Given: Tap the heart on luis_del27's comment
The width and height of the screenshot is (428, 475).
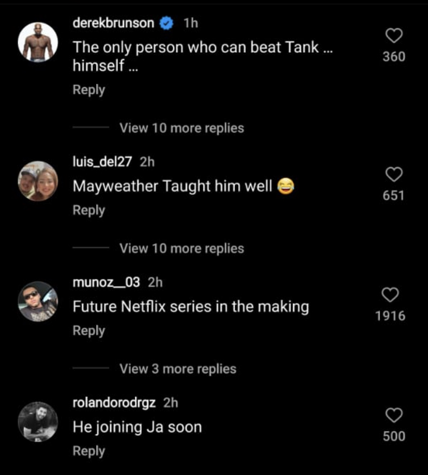Looking at the screenshot, I should coord(394,175).
